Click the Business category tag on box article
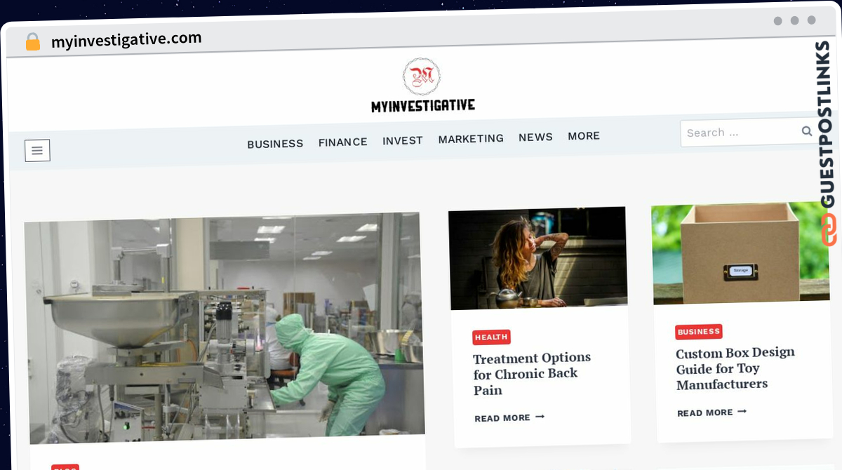Viewport: 842px width, 470px height. 699,332
